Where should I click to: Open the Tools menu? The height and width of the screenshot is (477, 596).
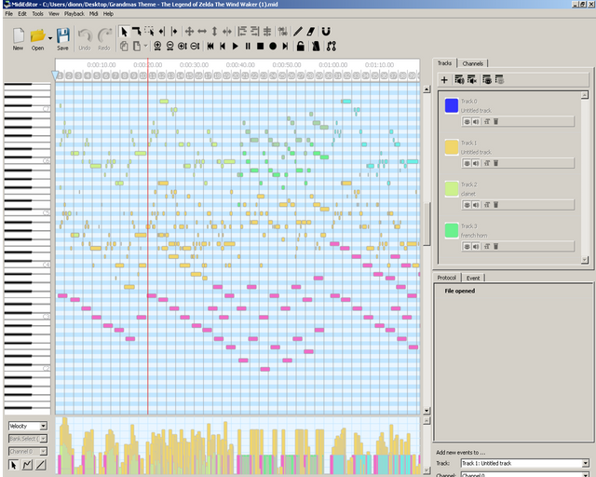[x=37, y=14]
